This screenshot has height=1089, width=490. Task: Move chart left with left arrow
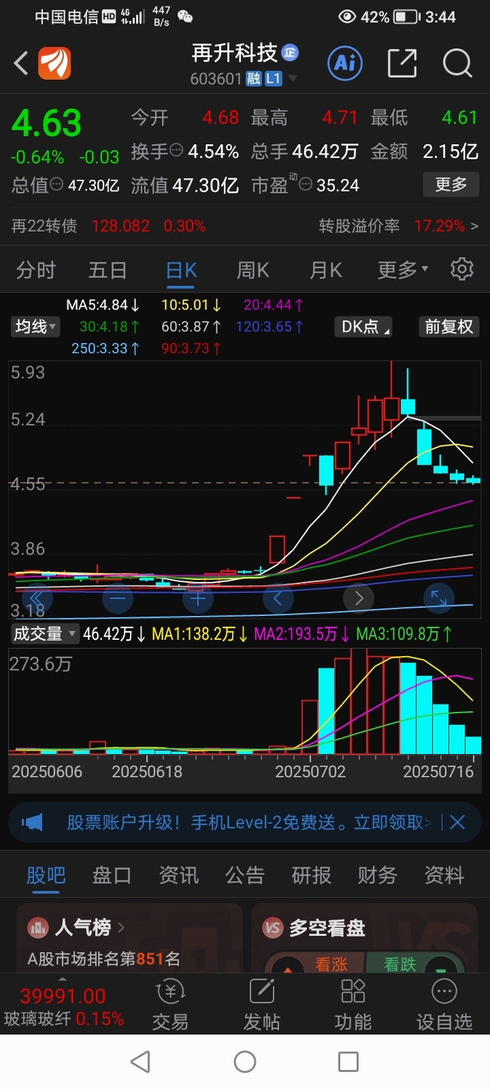coord(278,598)
